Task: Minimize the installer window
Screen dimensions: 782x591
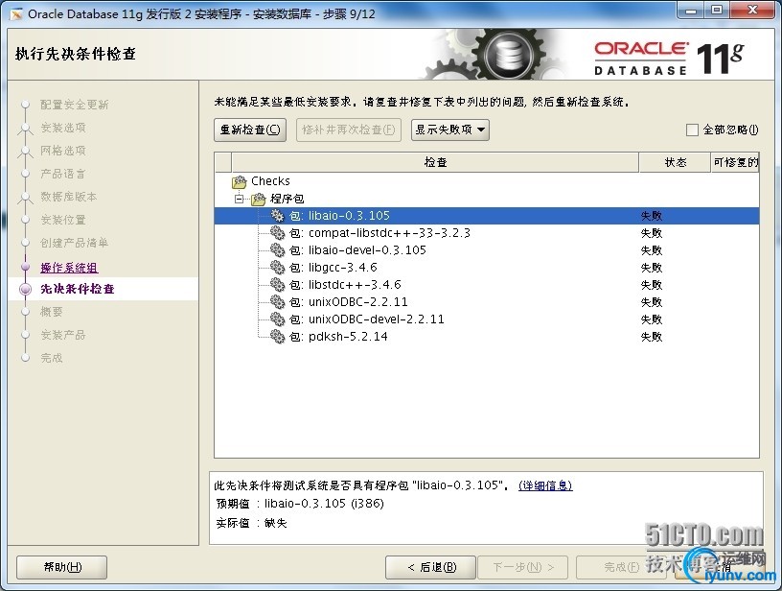Action: (691, 11)
